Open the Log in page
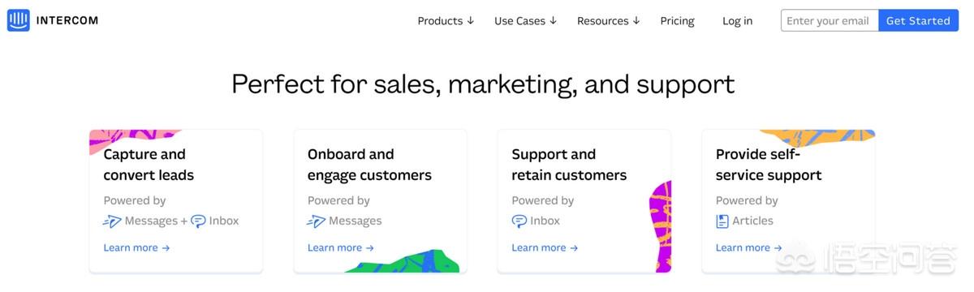The width and height of the screenshot is (974, 292). [x=737, y=21]
